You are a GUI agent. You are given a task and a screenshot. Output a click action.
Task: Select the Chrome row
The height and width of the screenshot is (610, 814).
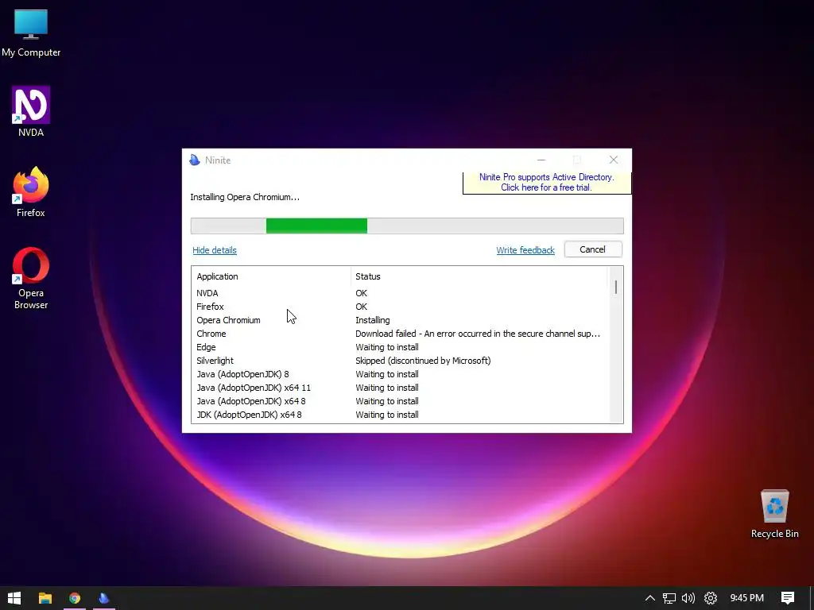point(400,334)
